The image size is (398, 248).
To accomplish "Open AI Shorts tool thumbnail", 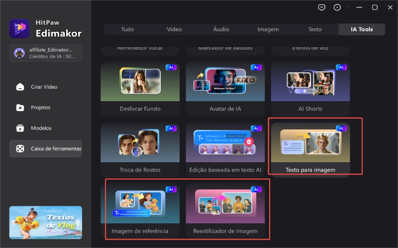I will [x=310, y=81].
